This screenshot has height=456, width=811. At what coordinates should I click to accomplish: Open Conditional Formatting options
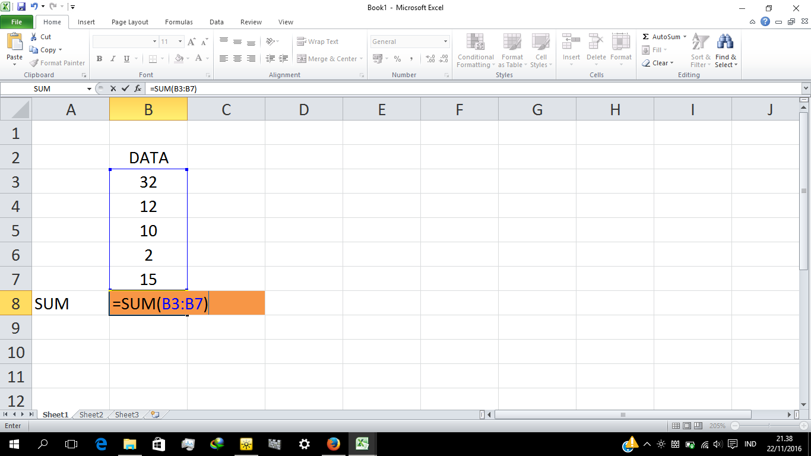click(475, 51)
